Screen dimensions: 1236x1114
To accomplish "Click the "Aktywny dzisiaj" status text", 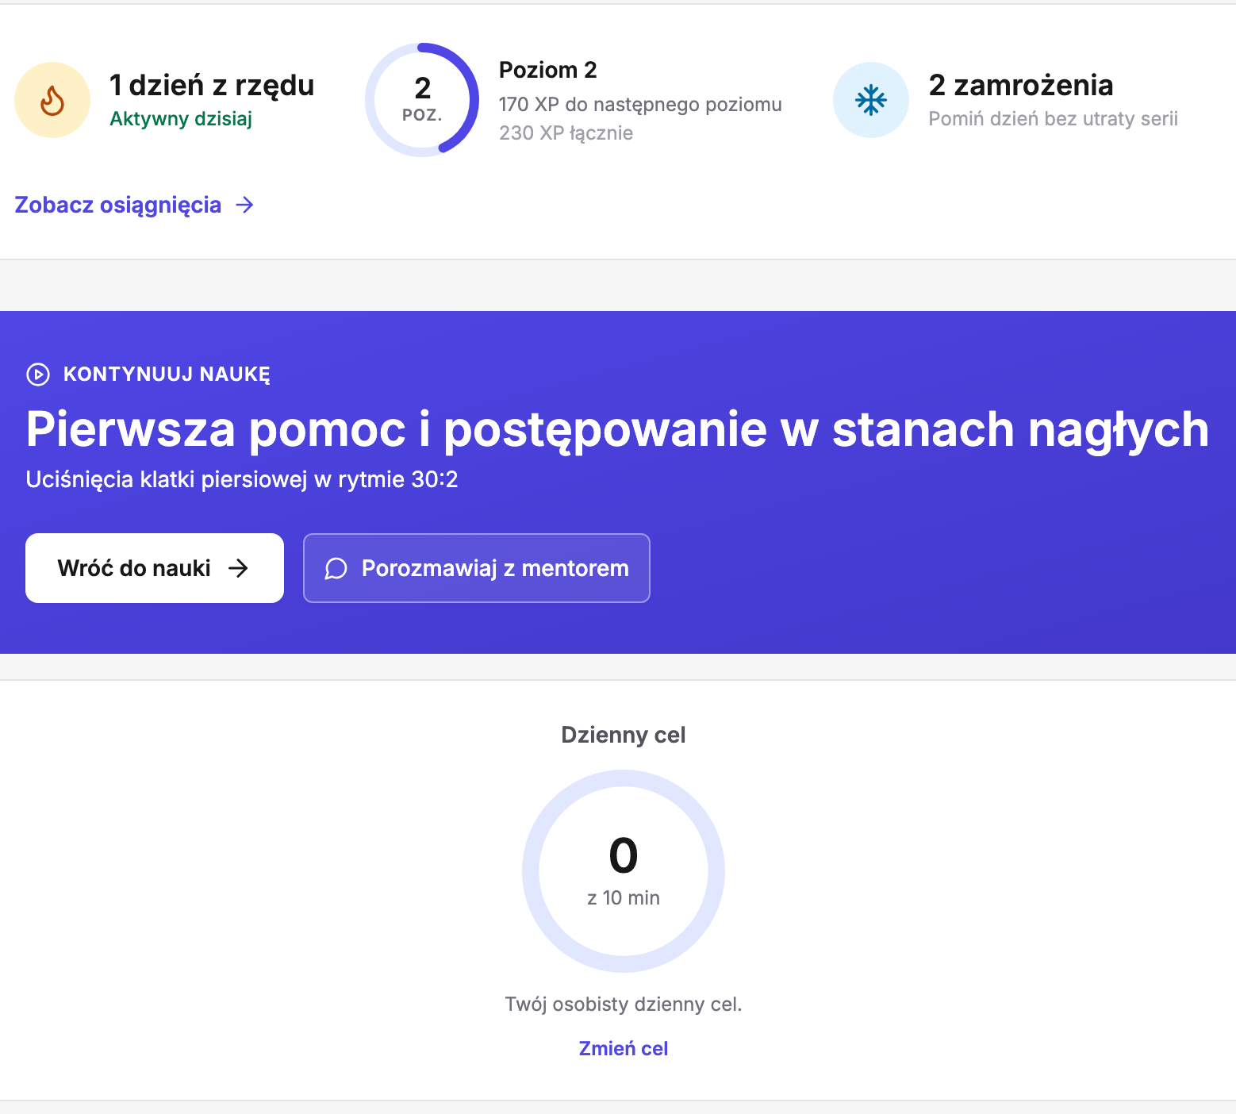I will (181, 119).
